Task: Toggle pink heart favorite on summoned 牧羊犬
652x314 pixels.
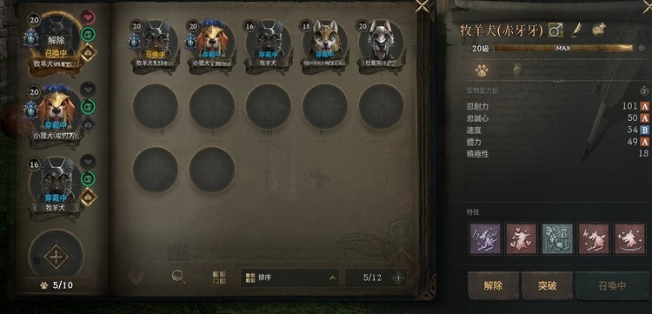Action: click(x=88, y=17)
